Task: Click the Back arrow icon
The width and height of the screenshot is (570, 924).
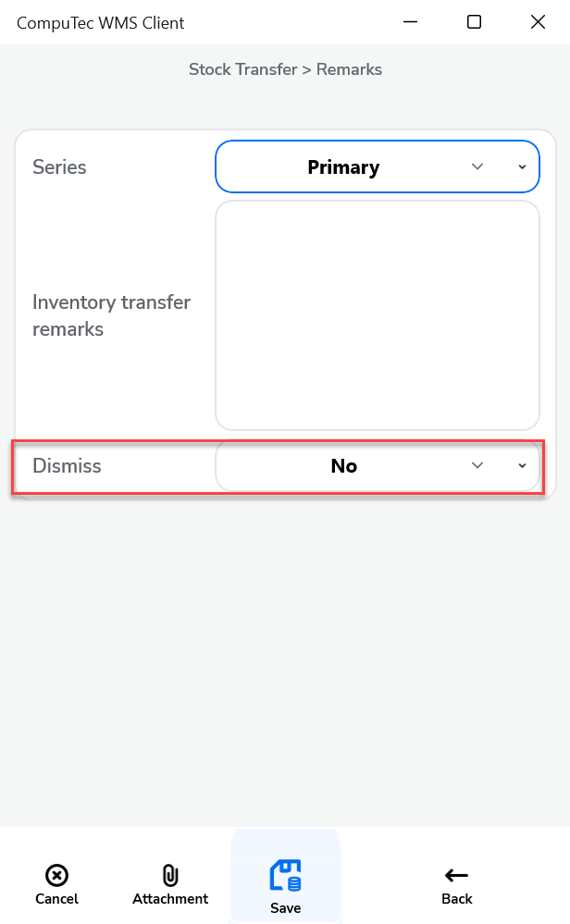Action: click(x=456, y=875)
